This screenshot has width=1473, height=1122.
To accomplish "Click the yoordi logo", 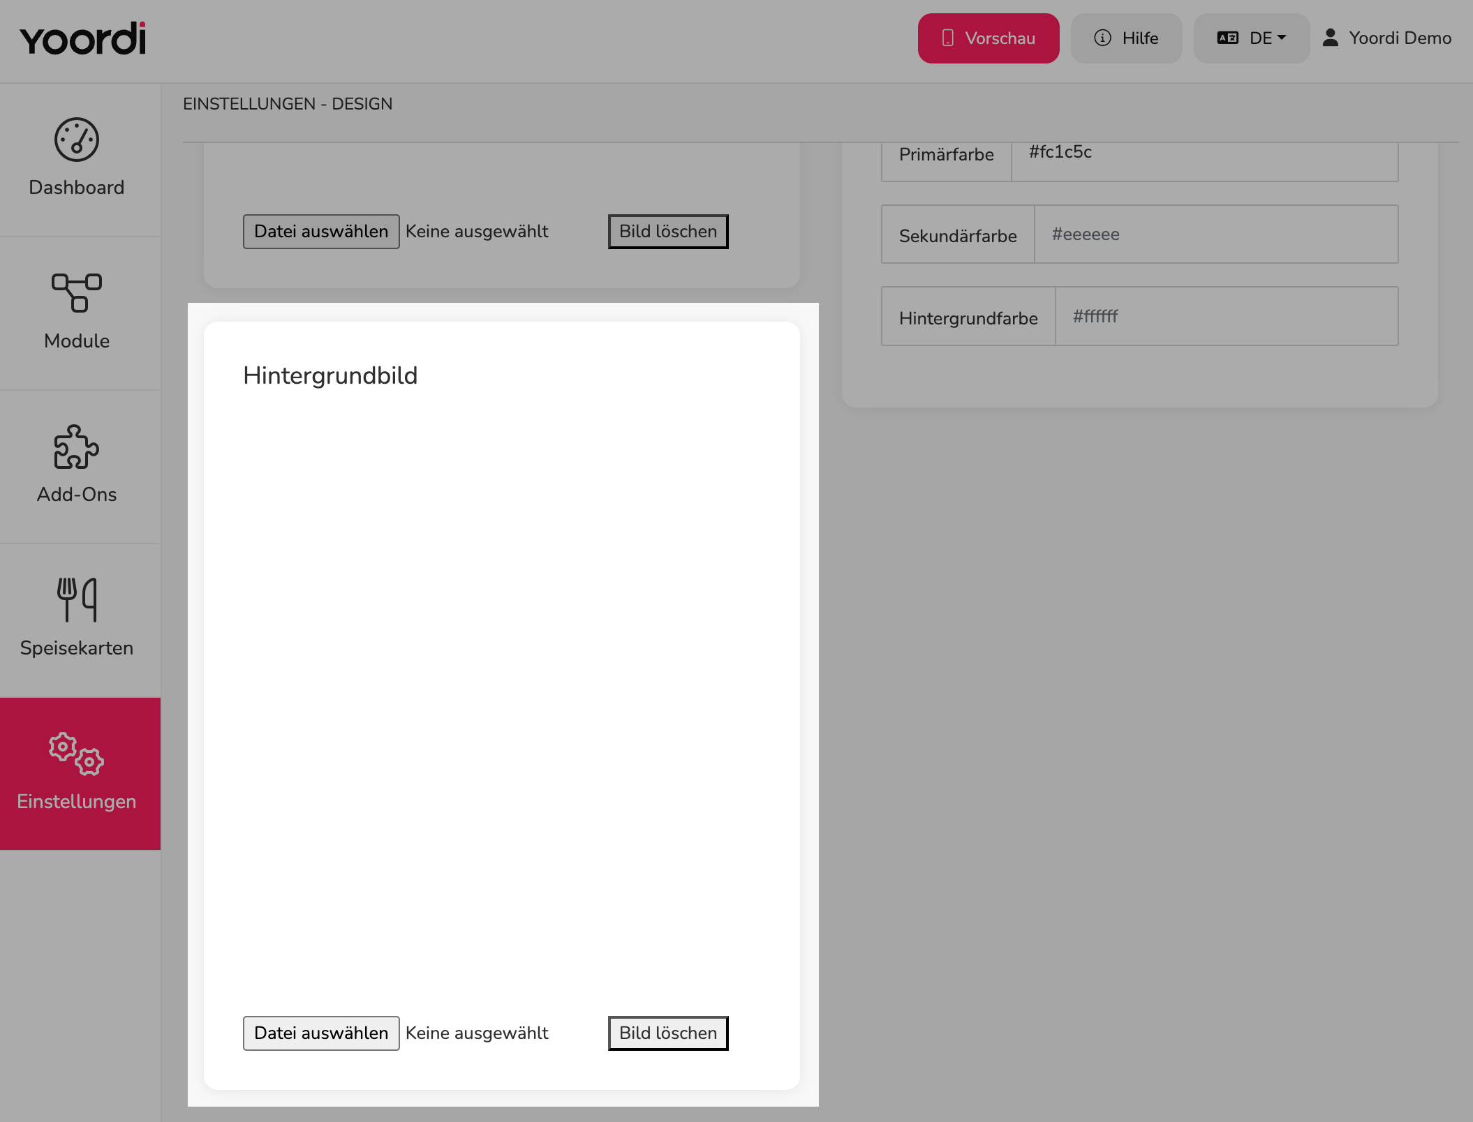I will 83,38.
